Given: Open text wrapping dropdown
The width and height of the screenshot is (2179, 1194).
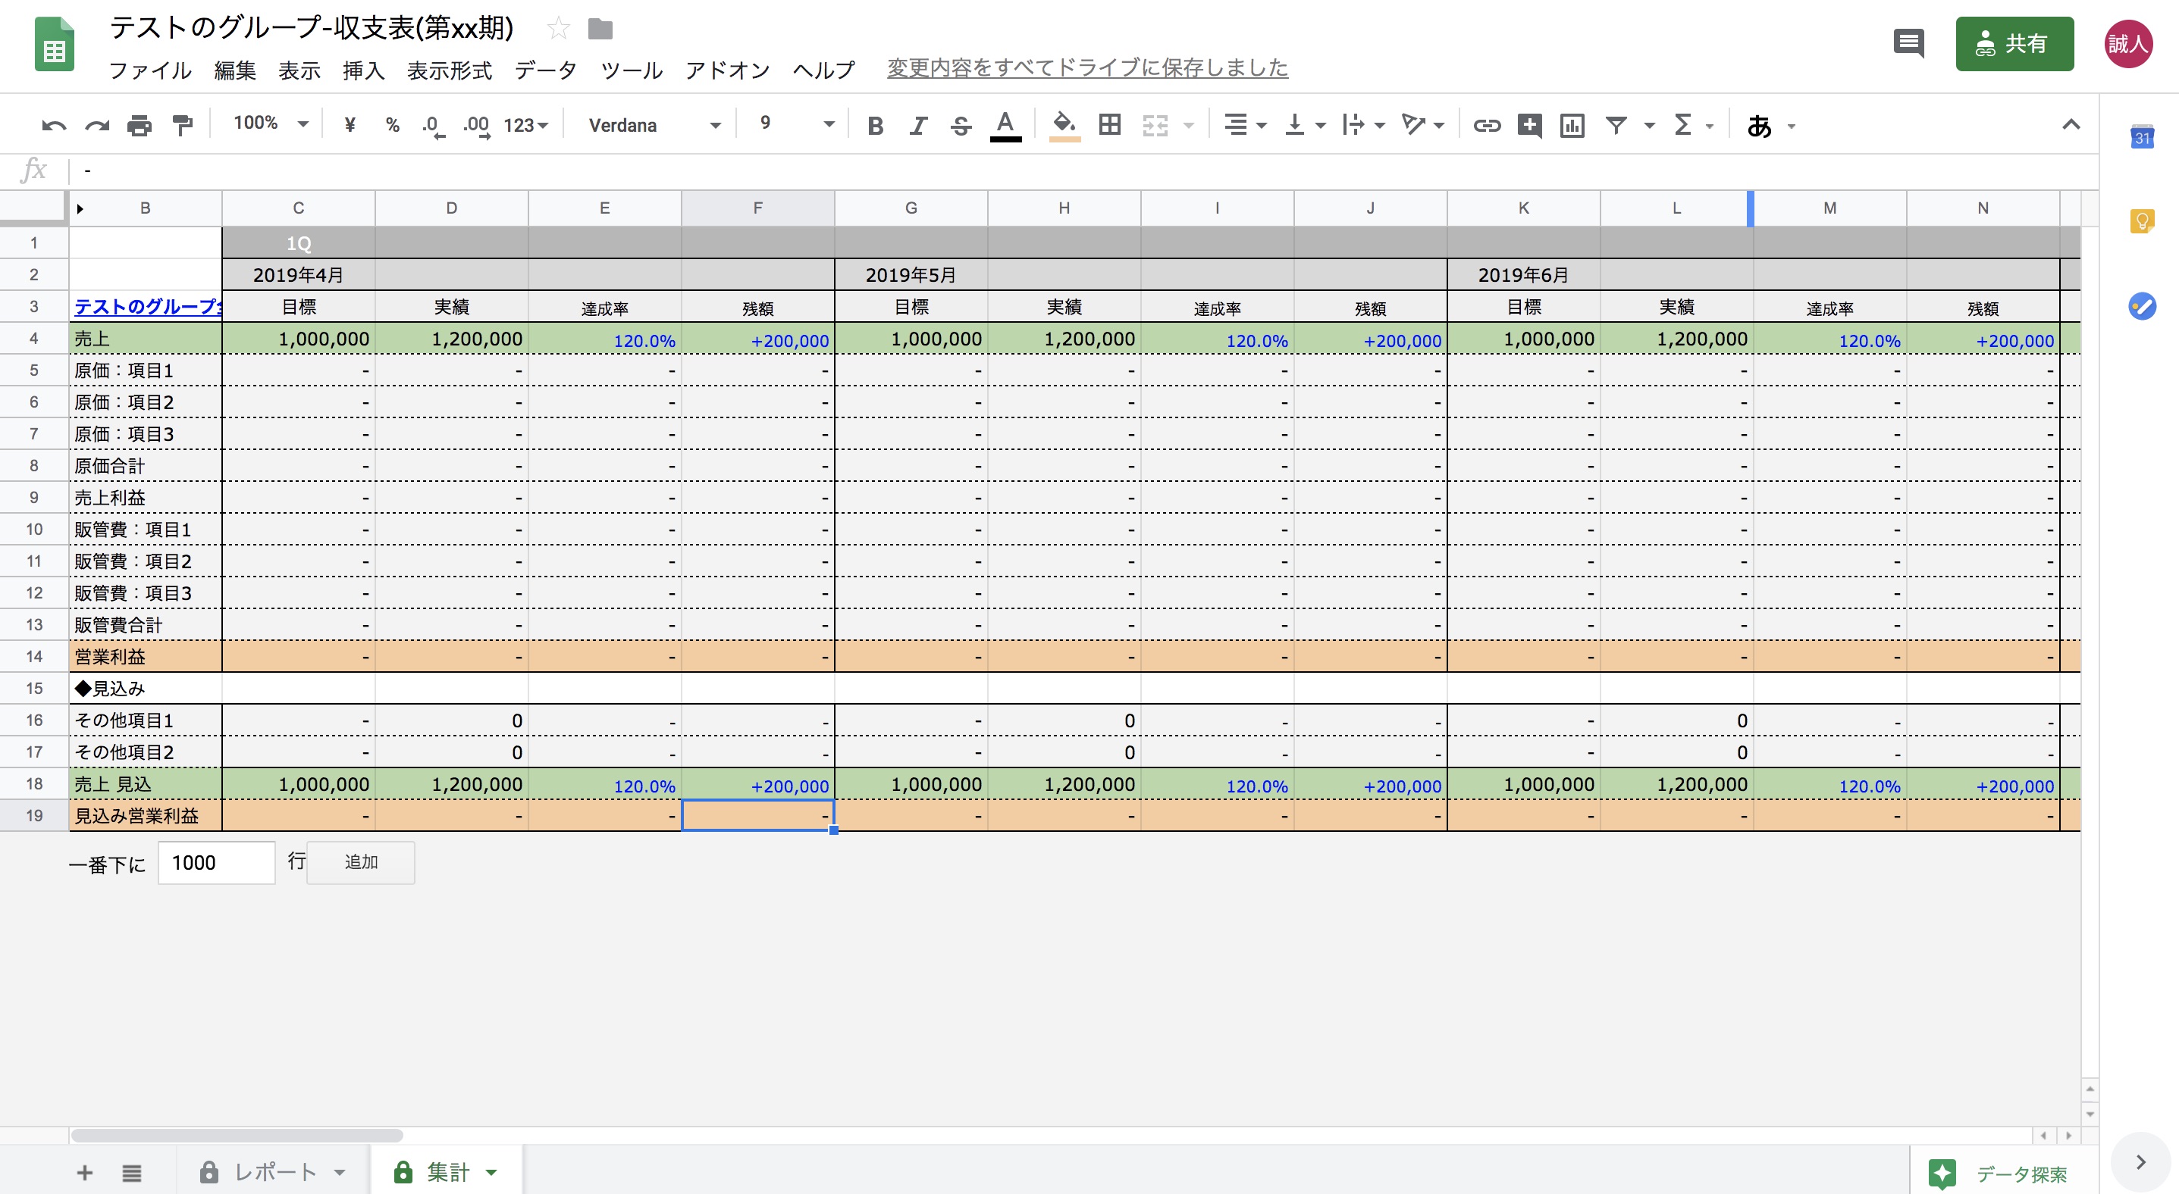Looking at the screenshot, I should (1363, 125).
